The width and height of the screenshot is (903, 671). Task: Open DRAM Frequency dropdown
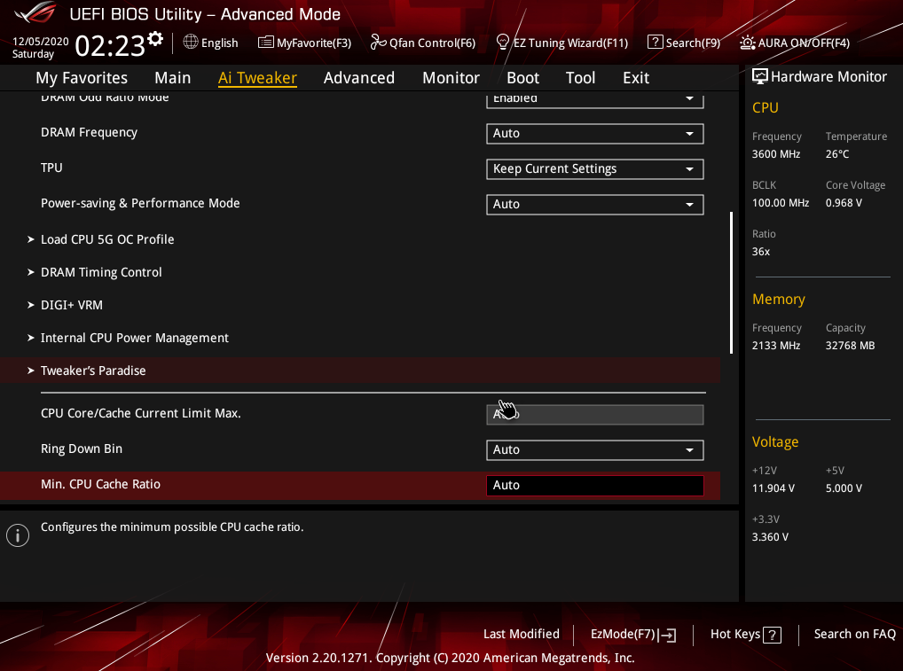[595, 134]
